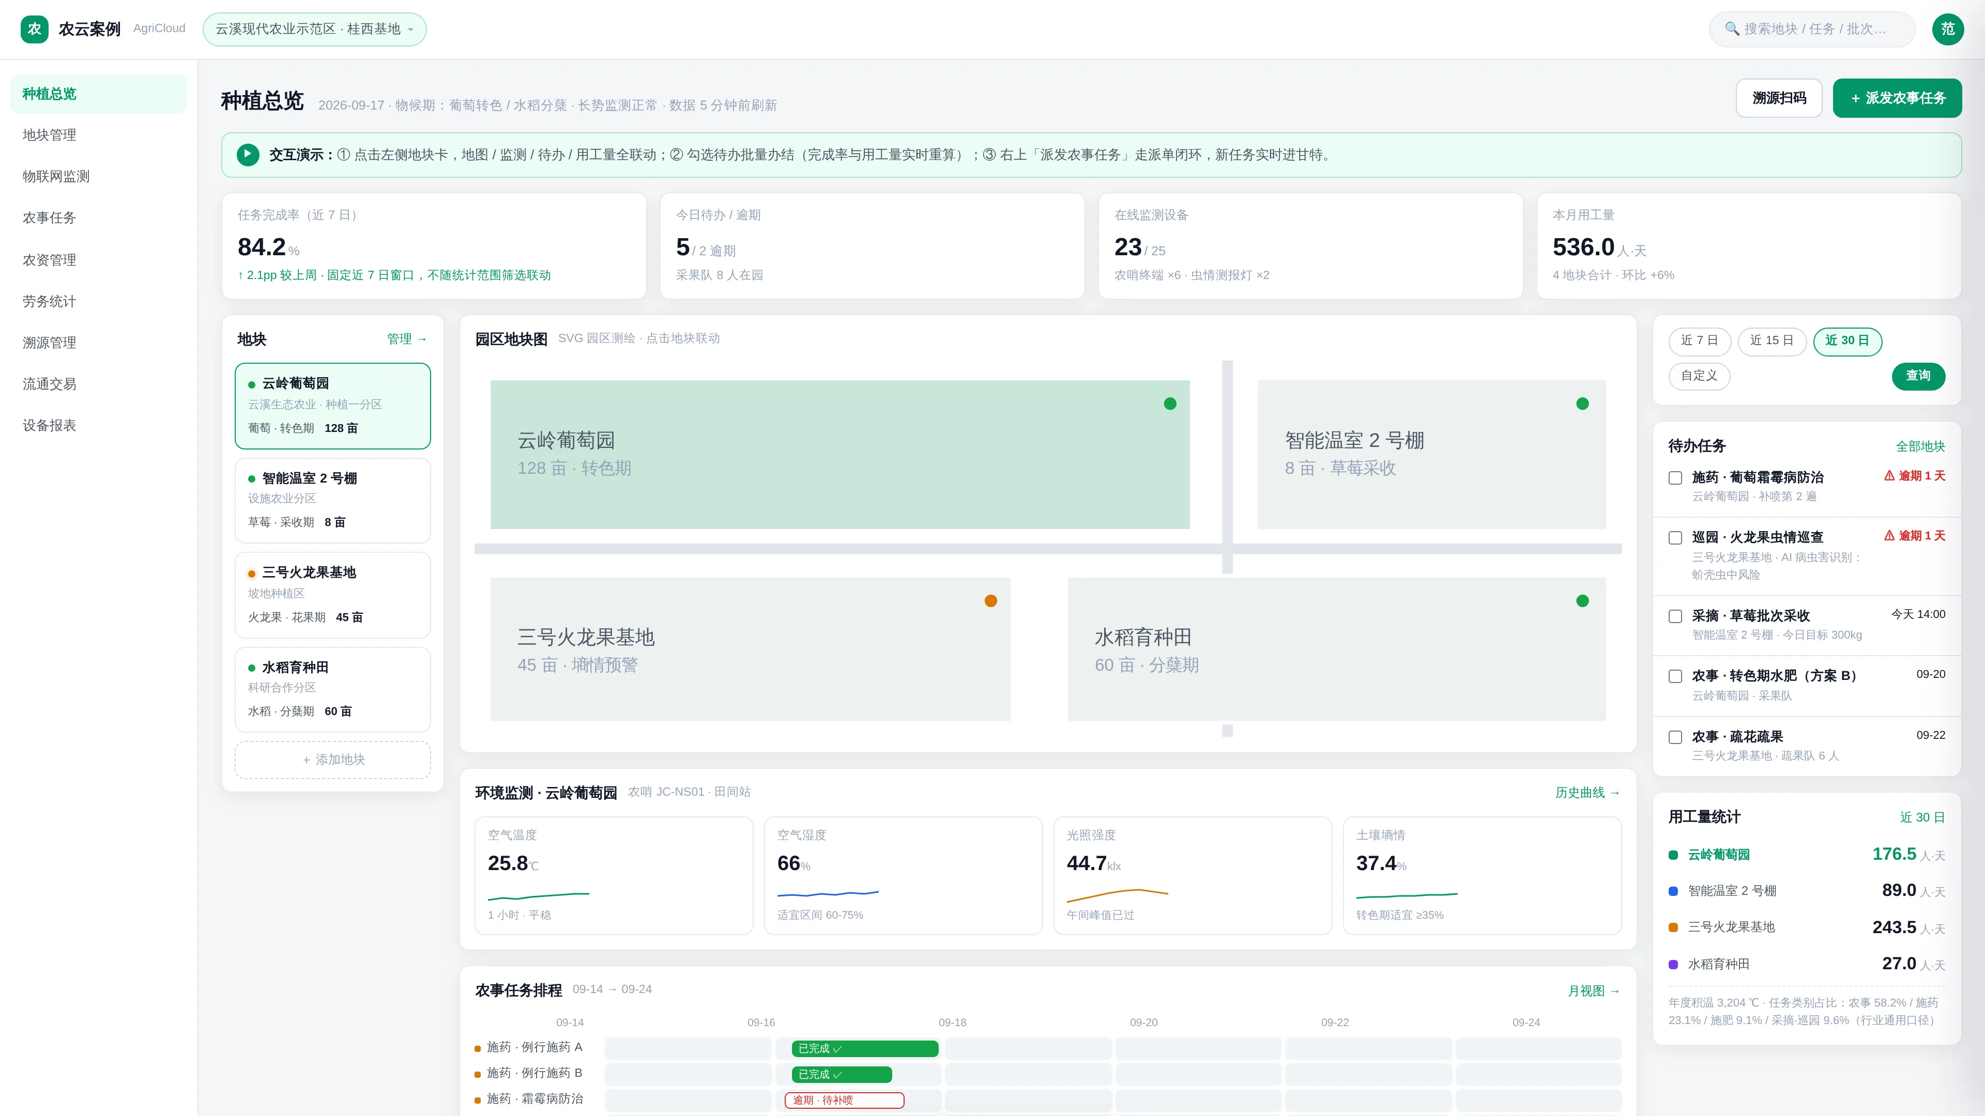Select the 近 15 日 range pill
Viewport: 1985px width, 1116px height.
tap(1772, 341)
